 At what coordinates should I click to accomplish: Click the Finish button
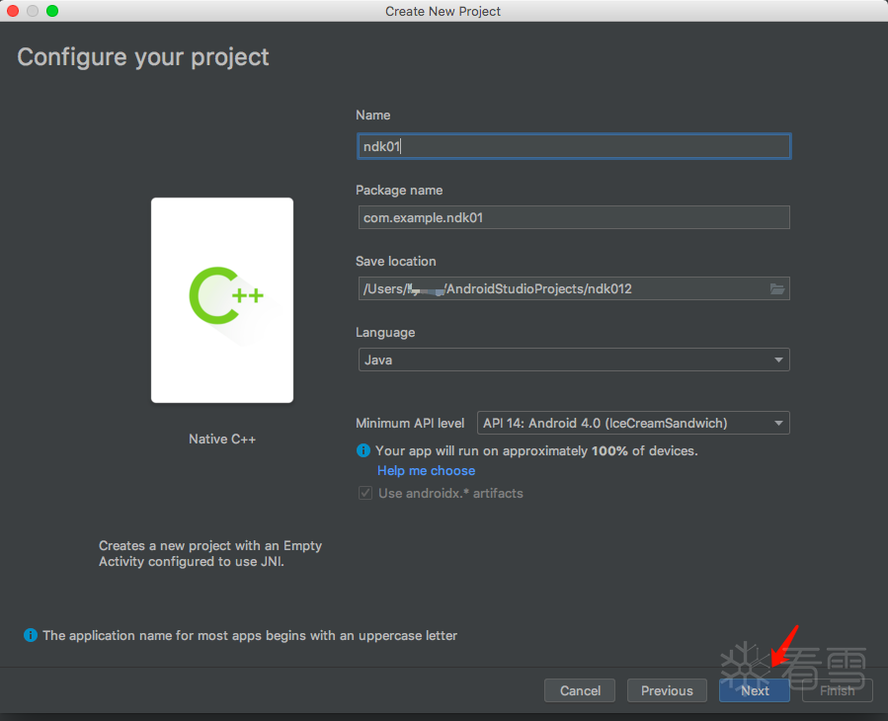(837, 690)
